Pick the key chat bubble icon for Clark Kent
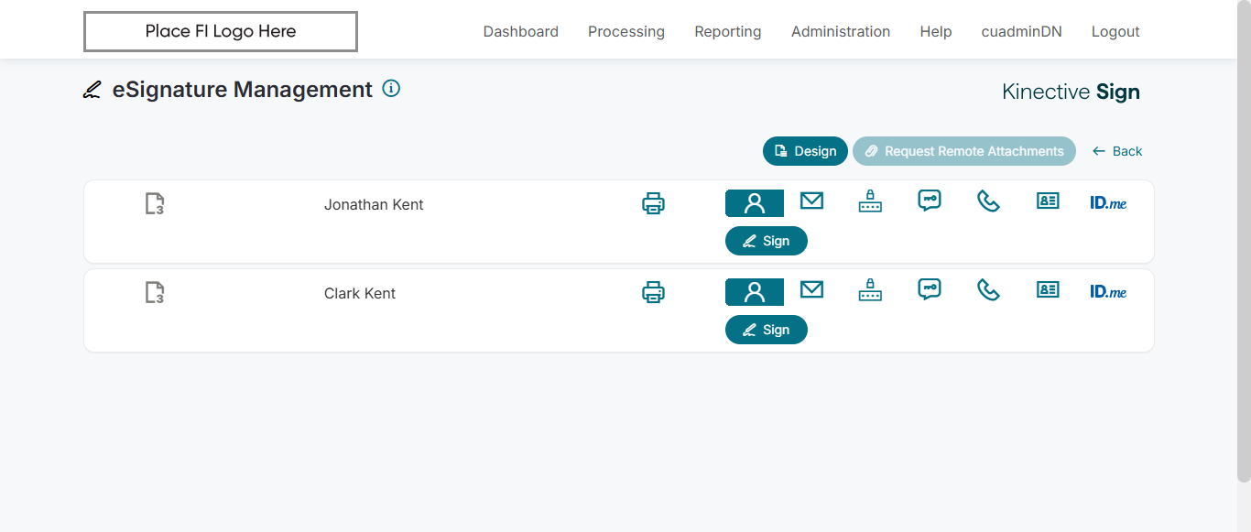 click(x=930, y=290)
